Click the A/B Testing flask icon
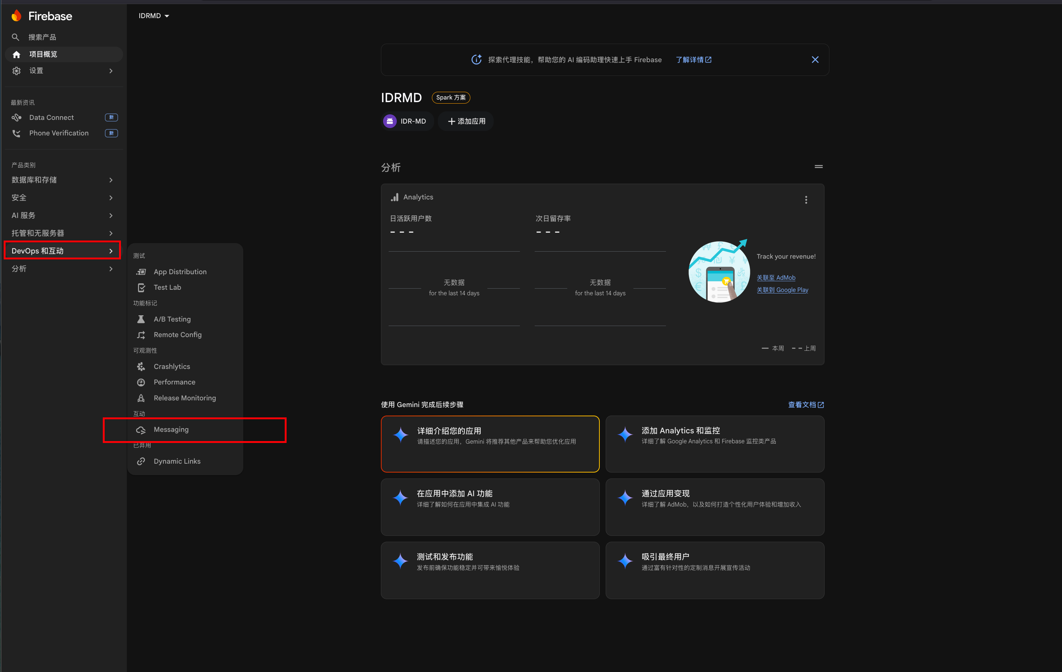Image resolution: width=1062 pixels, height=672 pixels. click(141, 319)
